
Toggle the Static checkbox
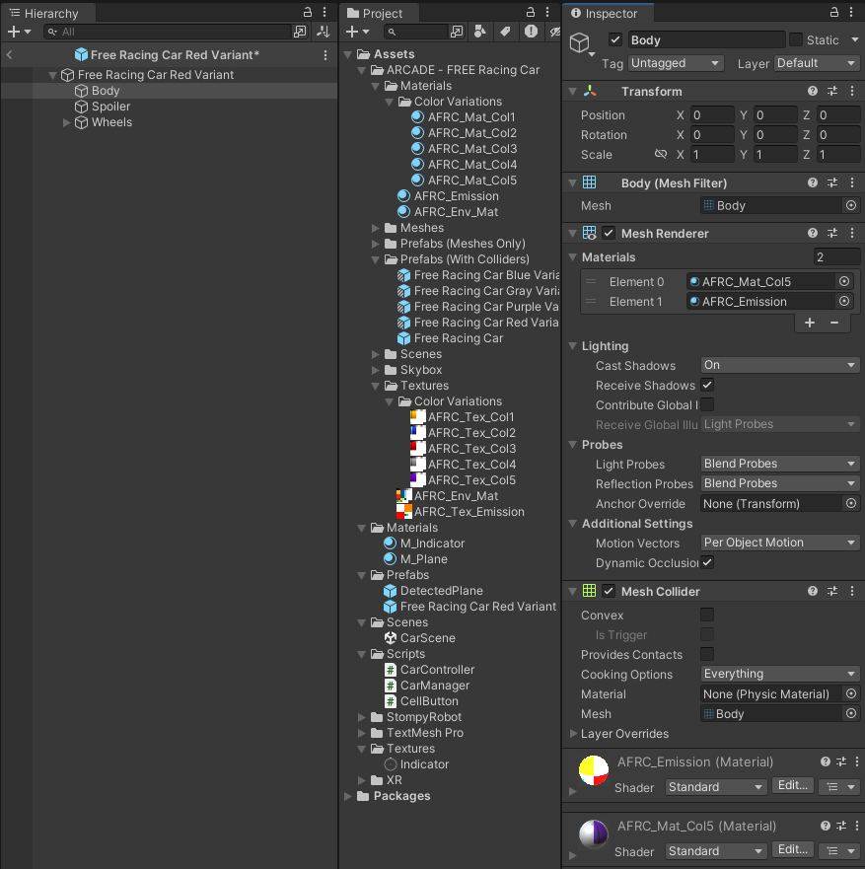(x=796, y=39)
